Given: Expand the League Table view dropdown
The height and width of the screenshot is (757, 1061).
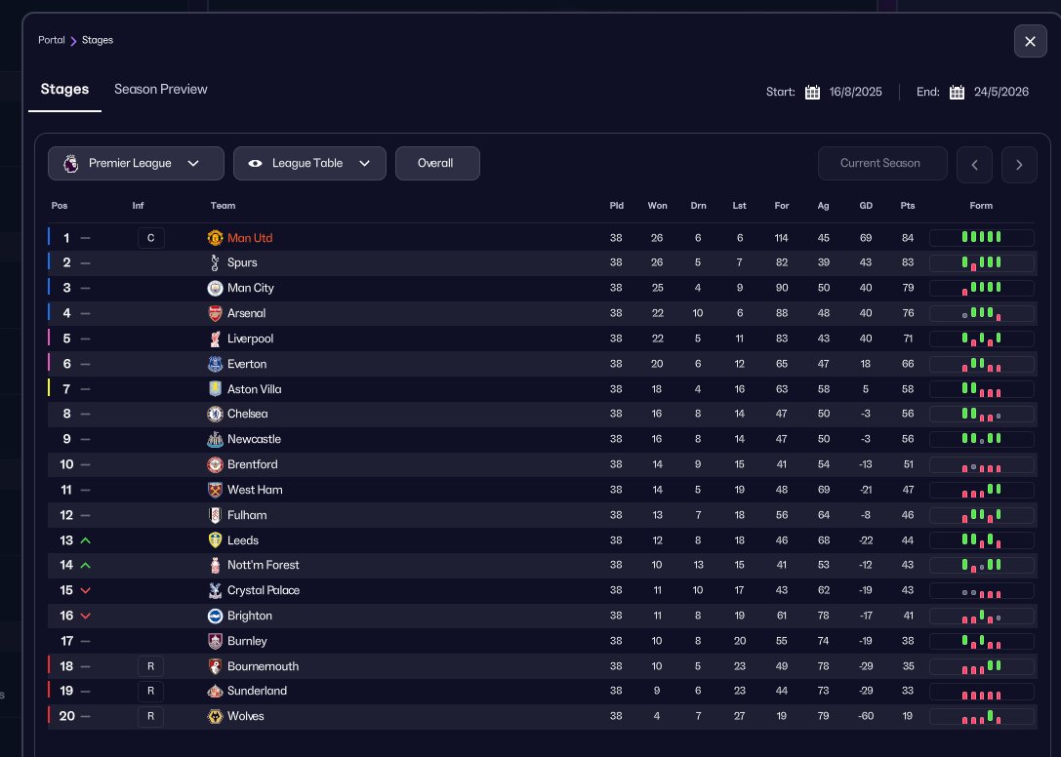Looking at the screenshot, I should pos(309,164).
